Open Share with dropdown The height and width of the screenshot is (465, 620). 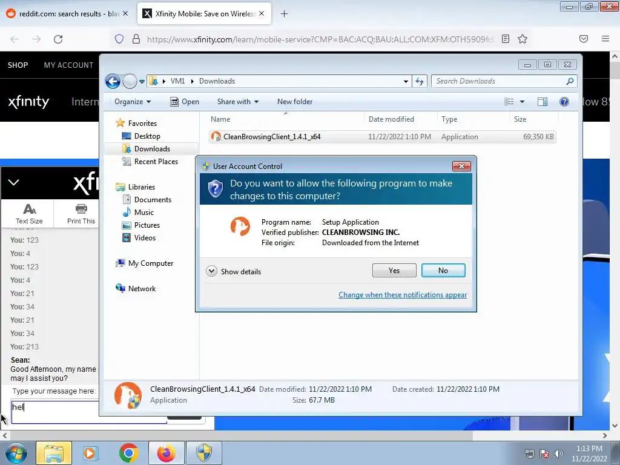pos(237,102)
